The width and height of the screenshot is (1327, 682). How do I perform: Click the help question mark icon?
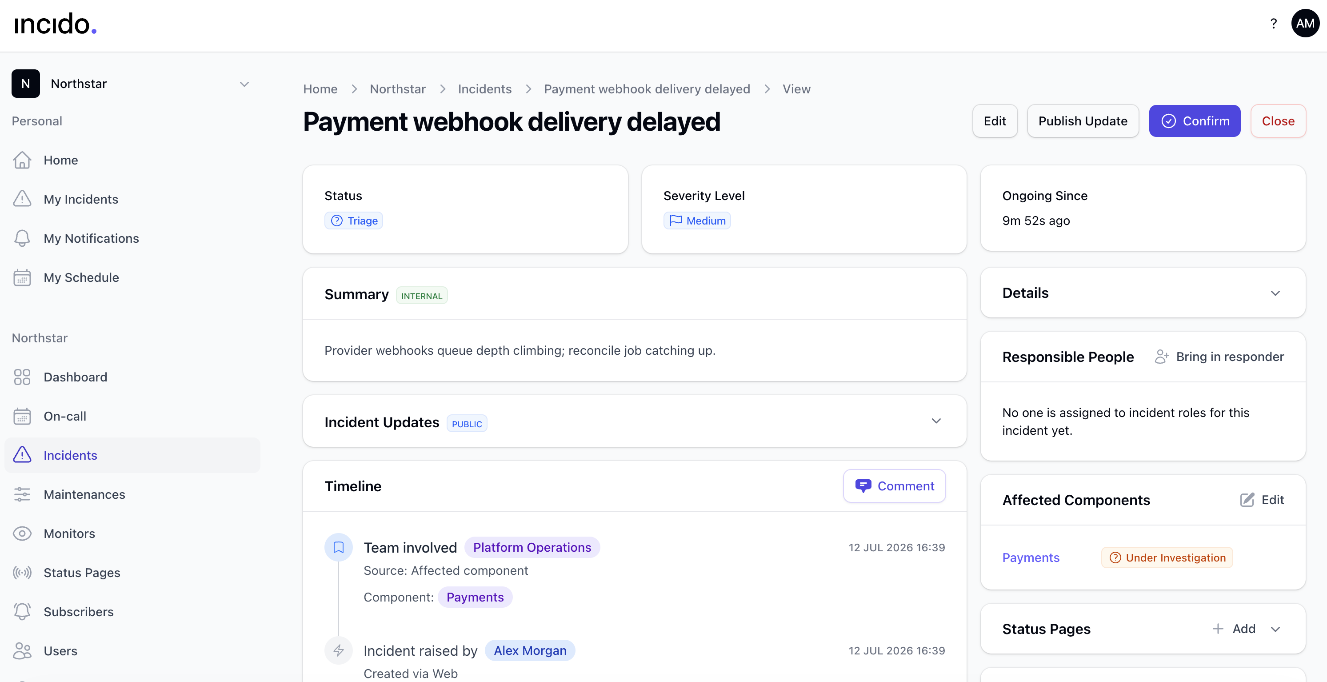click(x=1273, y=24)
